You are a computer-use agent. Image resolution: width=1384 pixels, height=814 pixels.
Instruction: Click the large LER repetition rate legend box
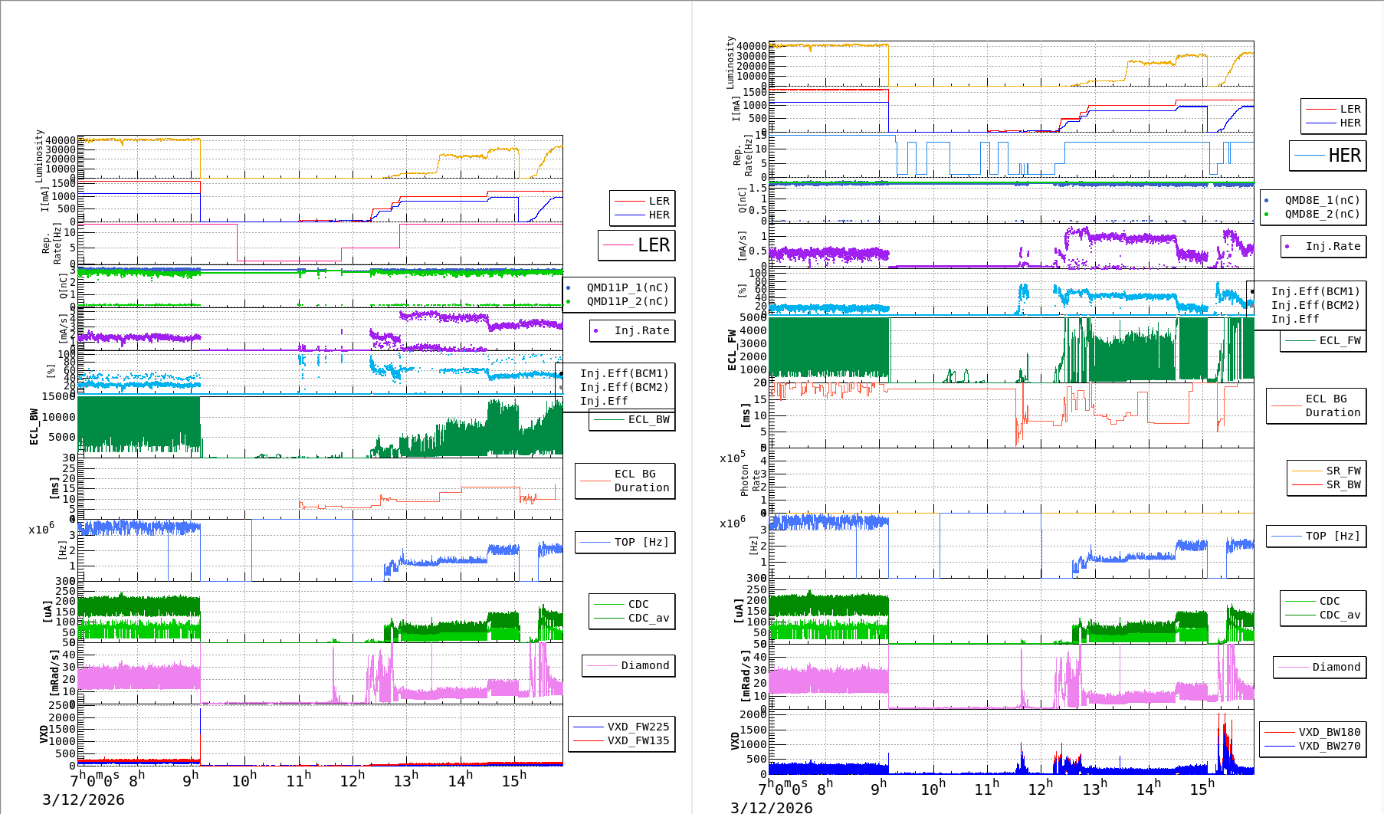pos(636,245)
